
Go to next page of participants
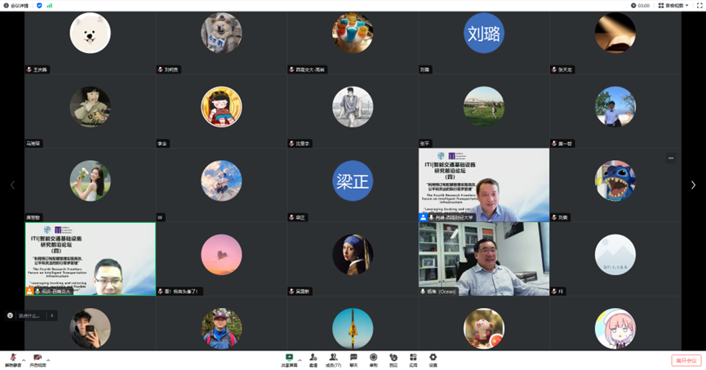693,185
